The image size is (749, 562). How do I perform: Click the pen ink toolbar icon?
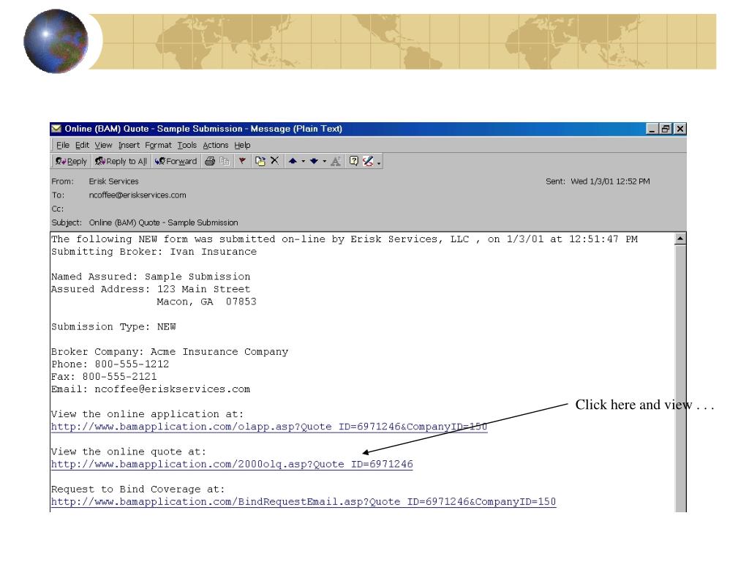(368, 162)
